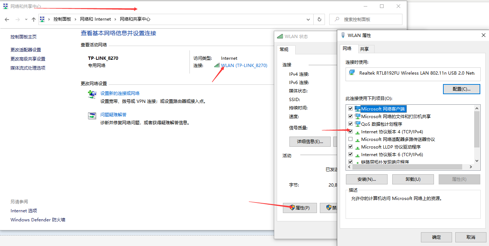
Task: Toggle Microsoft 网络的文件和打印机共享 checkbox
Action: point(350,116)
